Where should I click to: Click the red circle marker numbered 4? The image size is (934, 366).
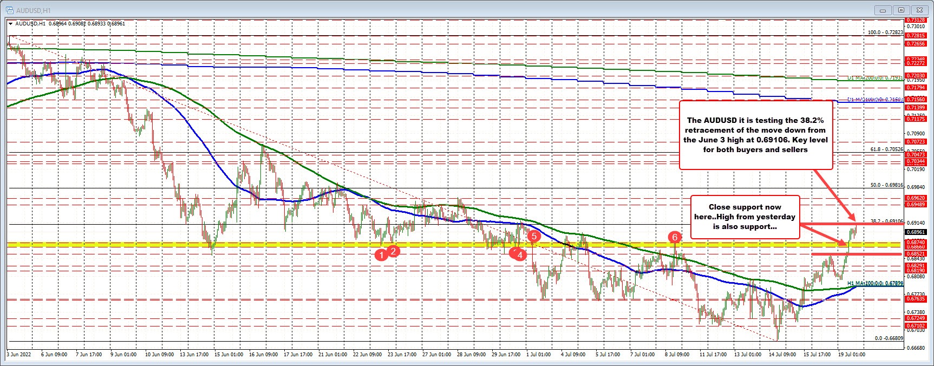519,254
